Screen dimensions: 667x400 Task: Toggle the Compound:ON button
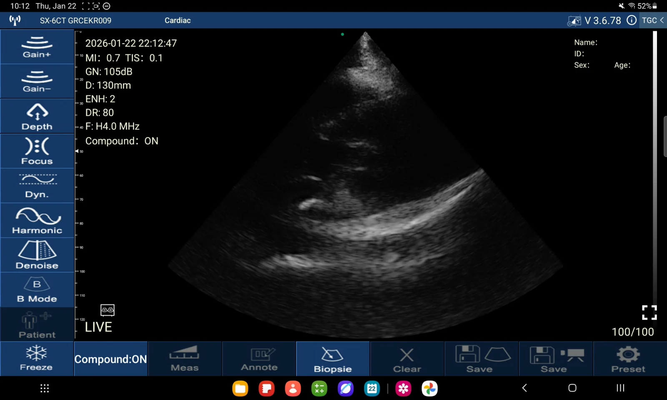(x=110, y=359)
